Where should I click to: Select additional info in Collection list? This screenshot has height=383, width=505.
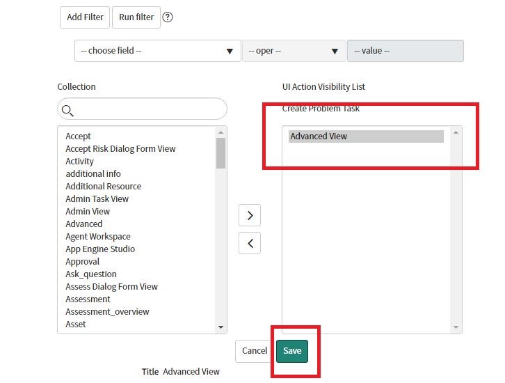click(x=93, y=174)
